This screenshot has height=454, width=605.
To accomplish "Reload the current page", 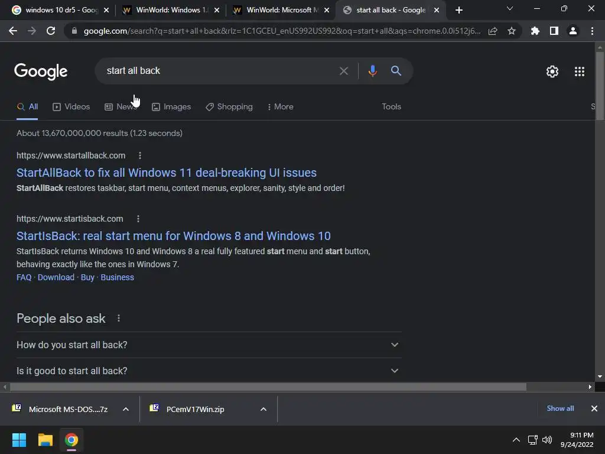I will (x=51, y=31).
